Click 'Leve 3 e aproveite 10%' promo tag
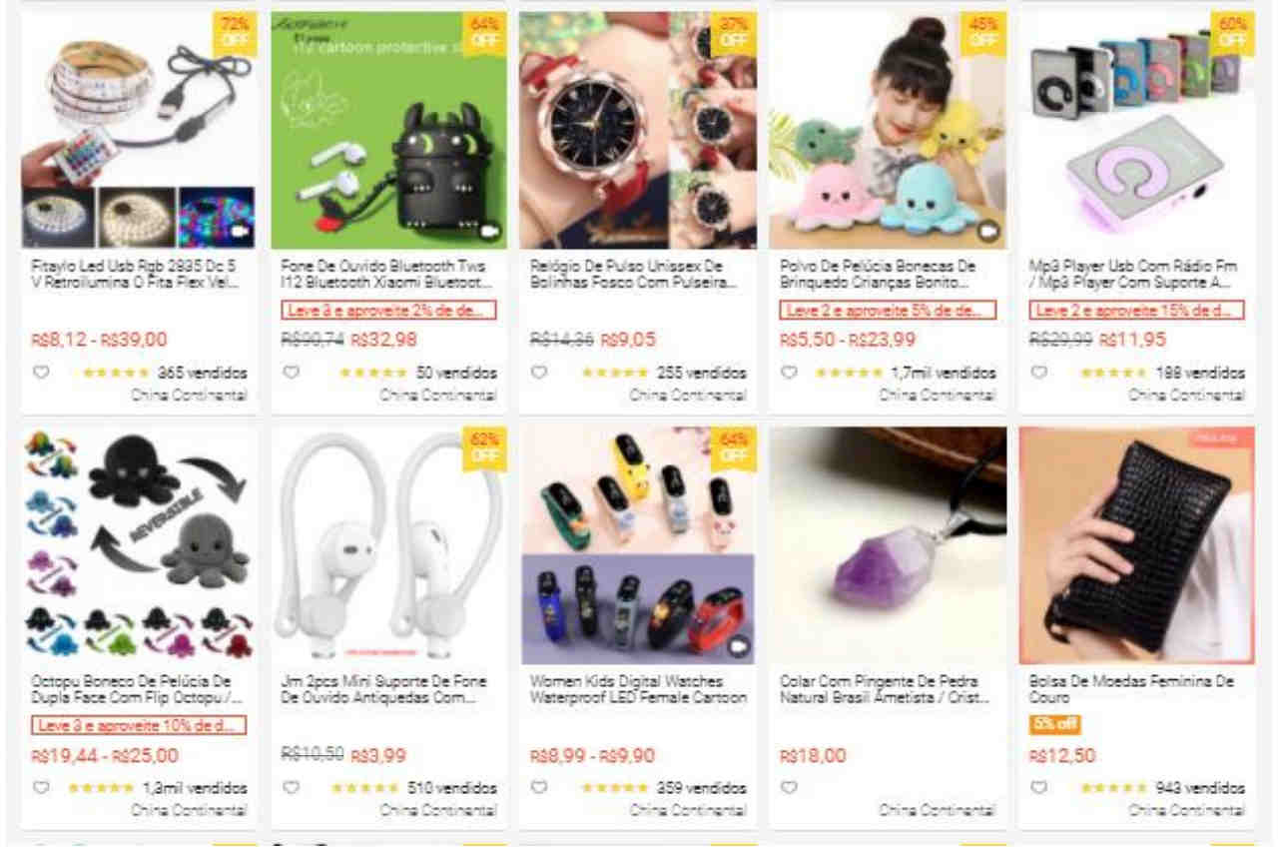Viewport: 1279px width, 850px height. [x=139, y=725]
